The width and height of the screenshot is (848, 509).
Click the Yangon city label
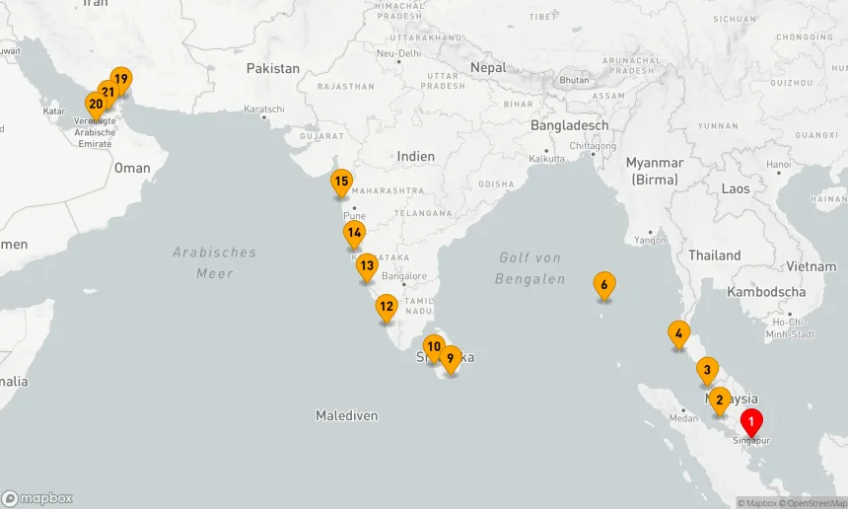[650, 240]
